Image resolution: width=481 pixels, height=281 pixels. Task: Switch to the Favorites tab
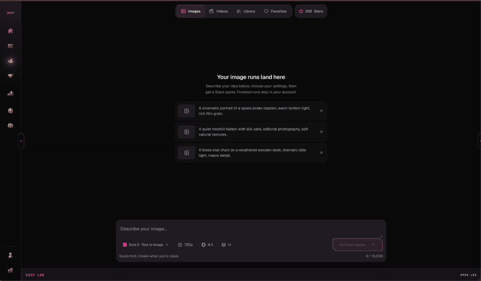point(275,11)
